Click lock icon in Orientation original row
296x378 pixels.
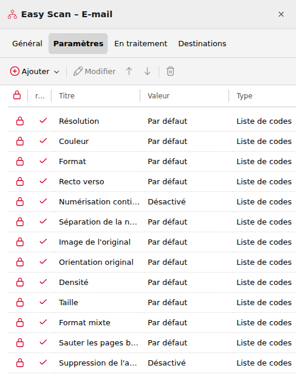[x=20, y=262]
